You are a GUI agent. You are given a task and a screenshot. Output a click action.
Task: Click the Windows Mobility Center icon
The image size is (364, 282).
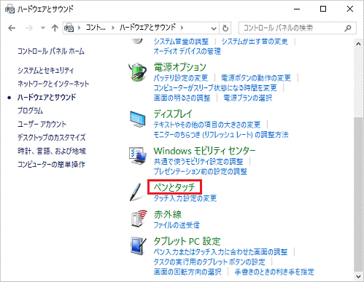point(138,156)
